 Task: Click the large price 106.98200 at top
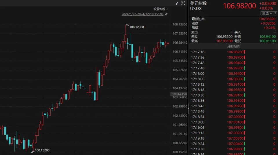239,6
